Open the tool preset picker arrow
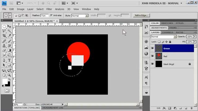The height and width of the screenshot is (111, 198). (10, 16)
